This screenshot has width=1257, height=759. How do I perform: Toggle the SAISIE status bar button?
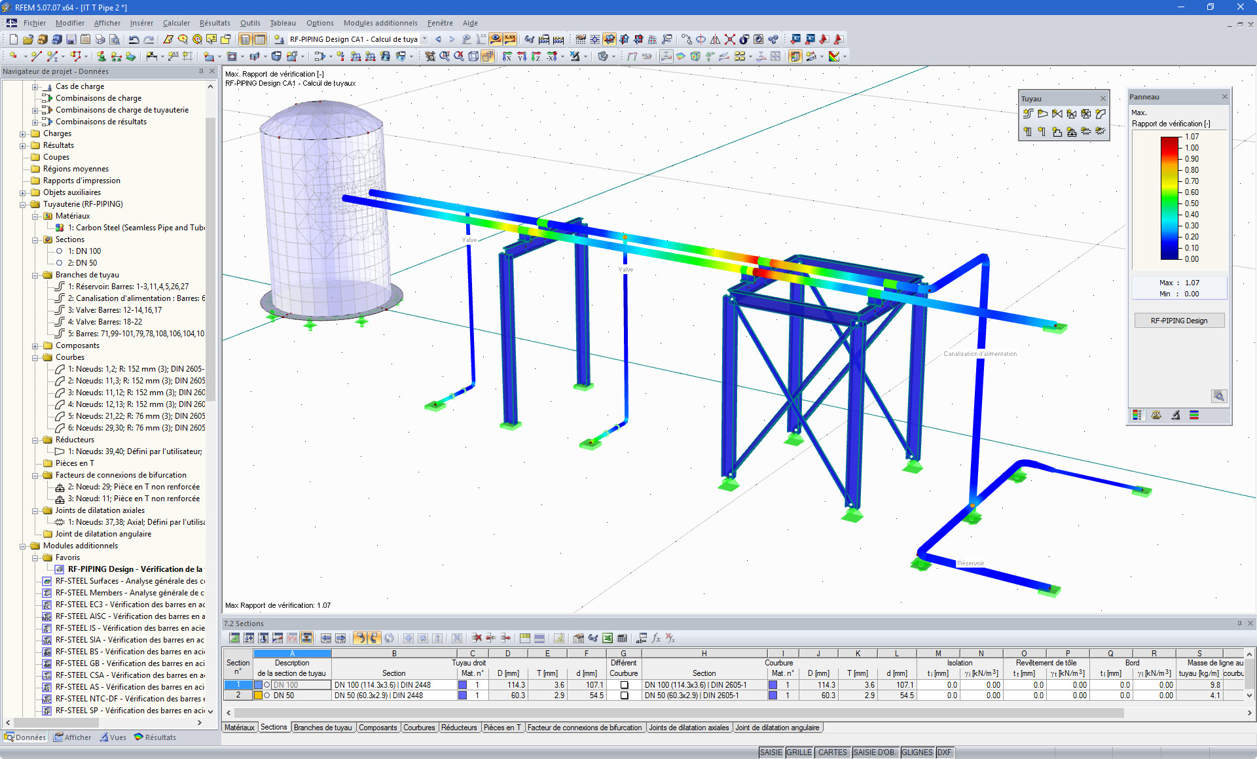(x=771, y=752)
